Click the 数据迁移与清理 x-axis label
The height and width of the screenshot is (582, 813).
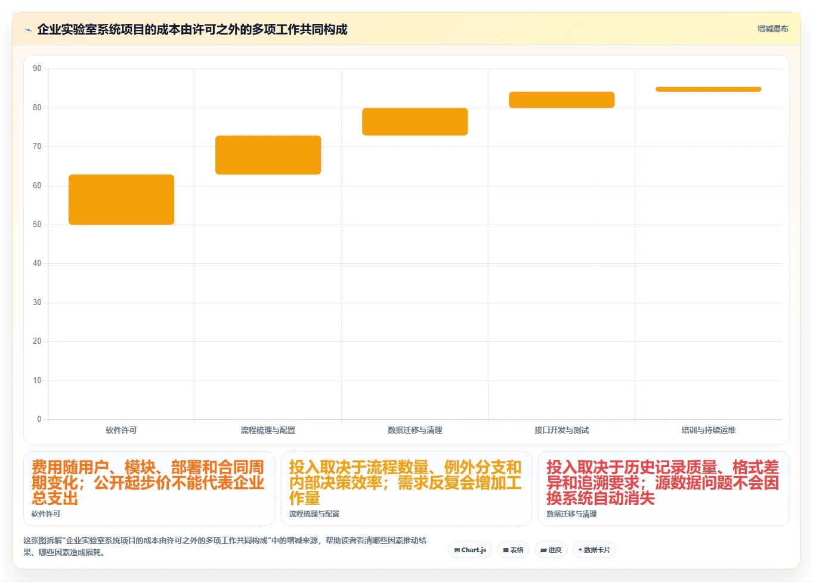pyautogui.click(x=415, y=430)
